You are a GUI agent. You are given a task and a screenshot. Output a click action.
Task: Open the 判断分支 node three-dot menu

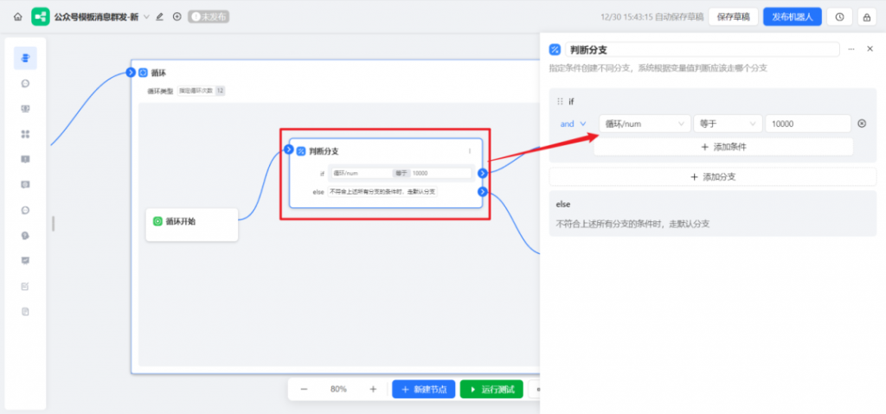click(470, 150)
